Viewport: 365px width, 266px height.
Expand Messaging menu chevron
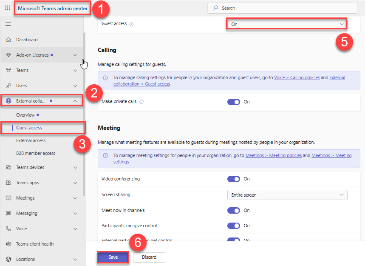(75, 214)
